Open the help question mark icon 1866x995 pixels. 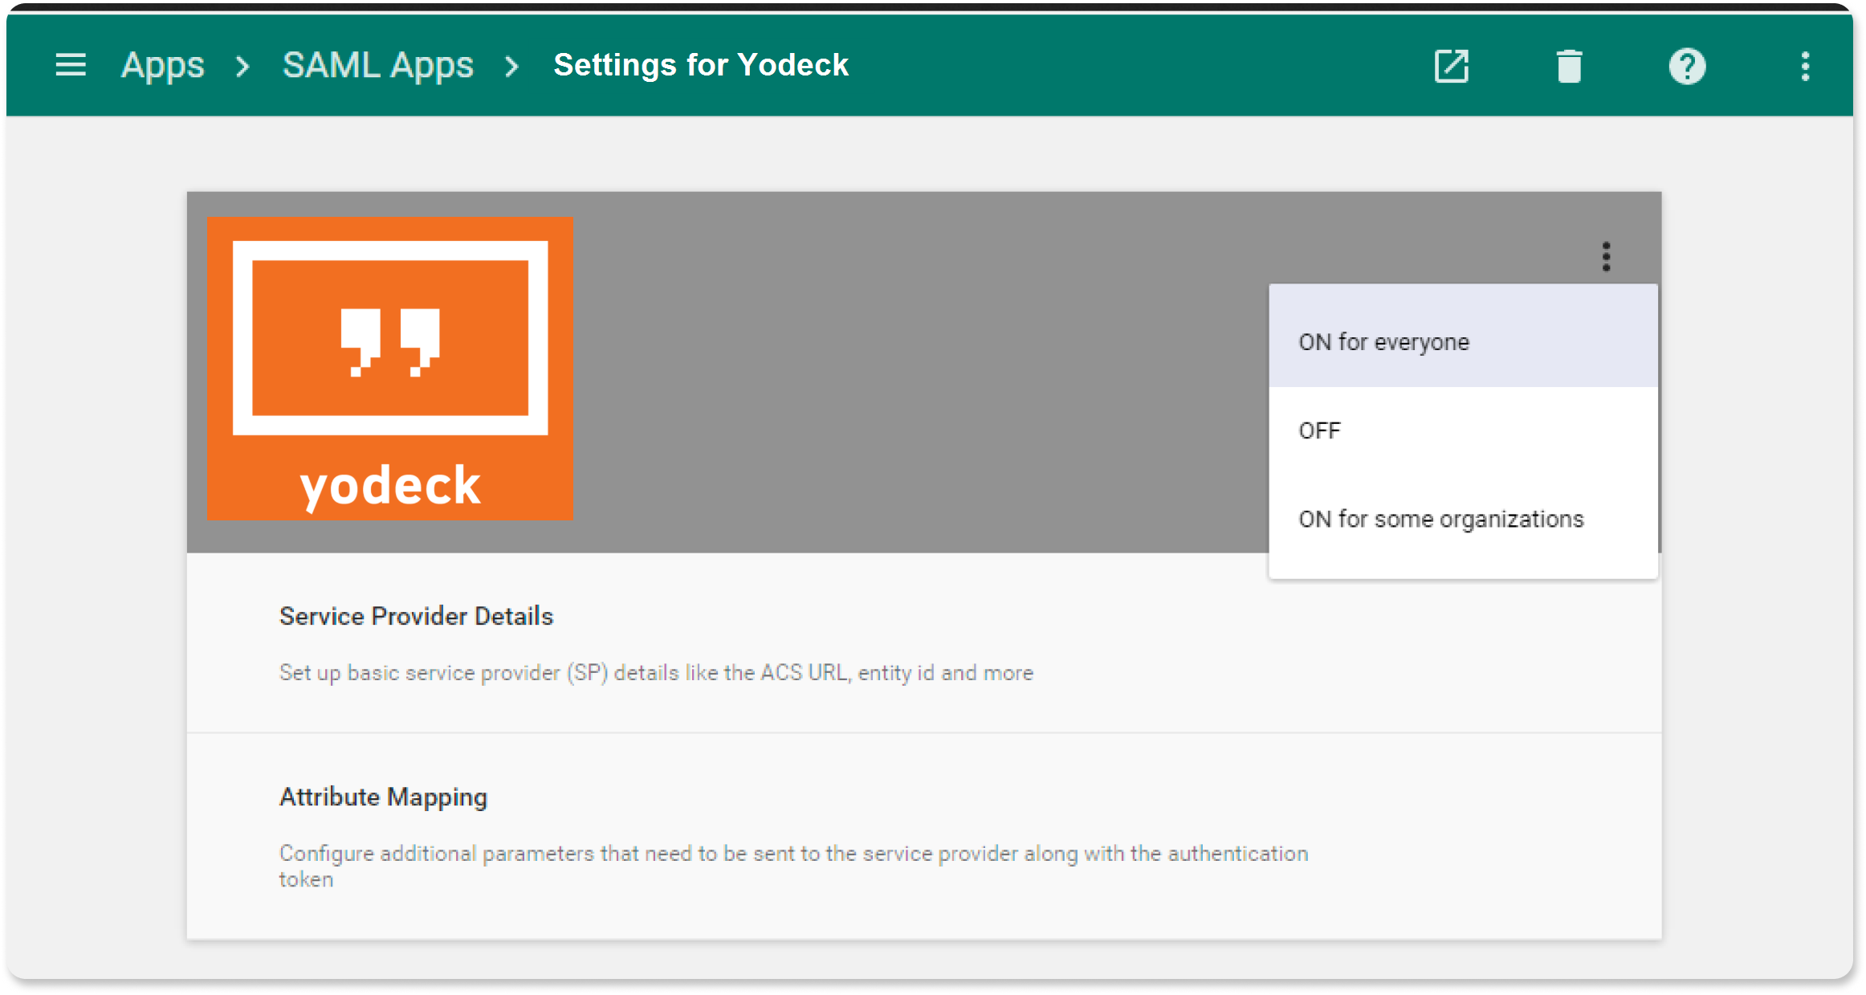[1687, 66]
